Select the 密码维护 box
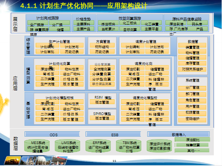Image resolution: width=222 pixels, height=166 pixels. pos(192,120)
